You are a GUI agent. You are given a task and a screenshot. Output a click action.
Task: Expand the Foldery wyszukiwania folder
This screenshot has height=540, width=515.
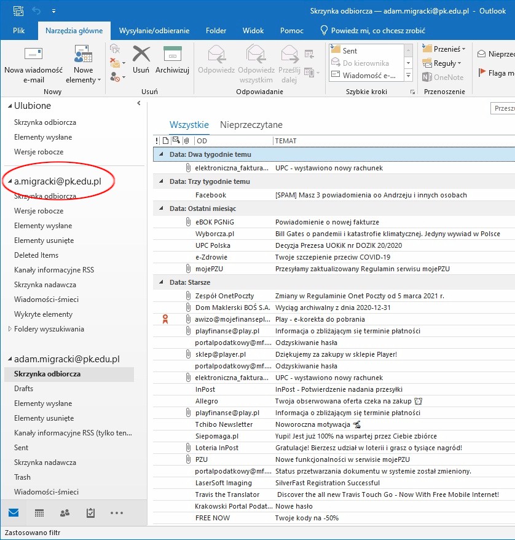tap(9, 329)
